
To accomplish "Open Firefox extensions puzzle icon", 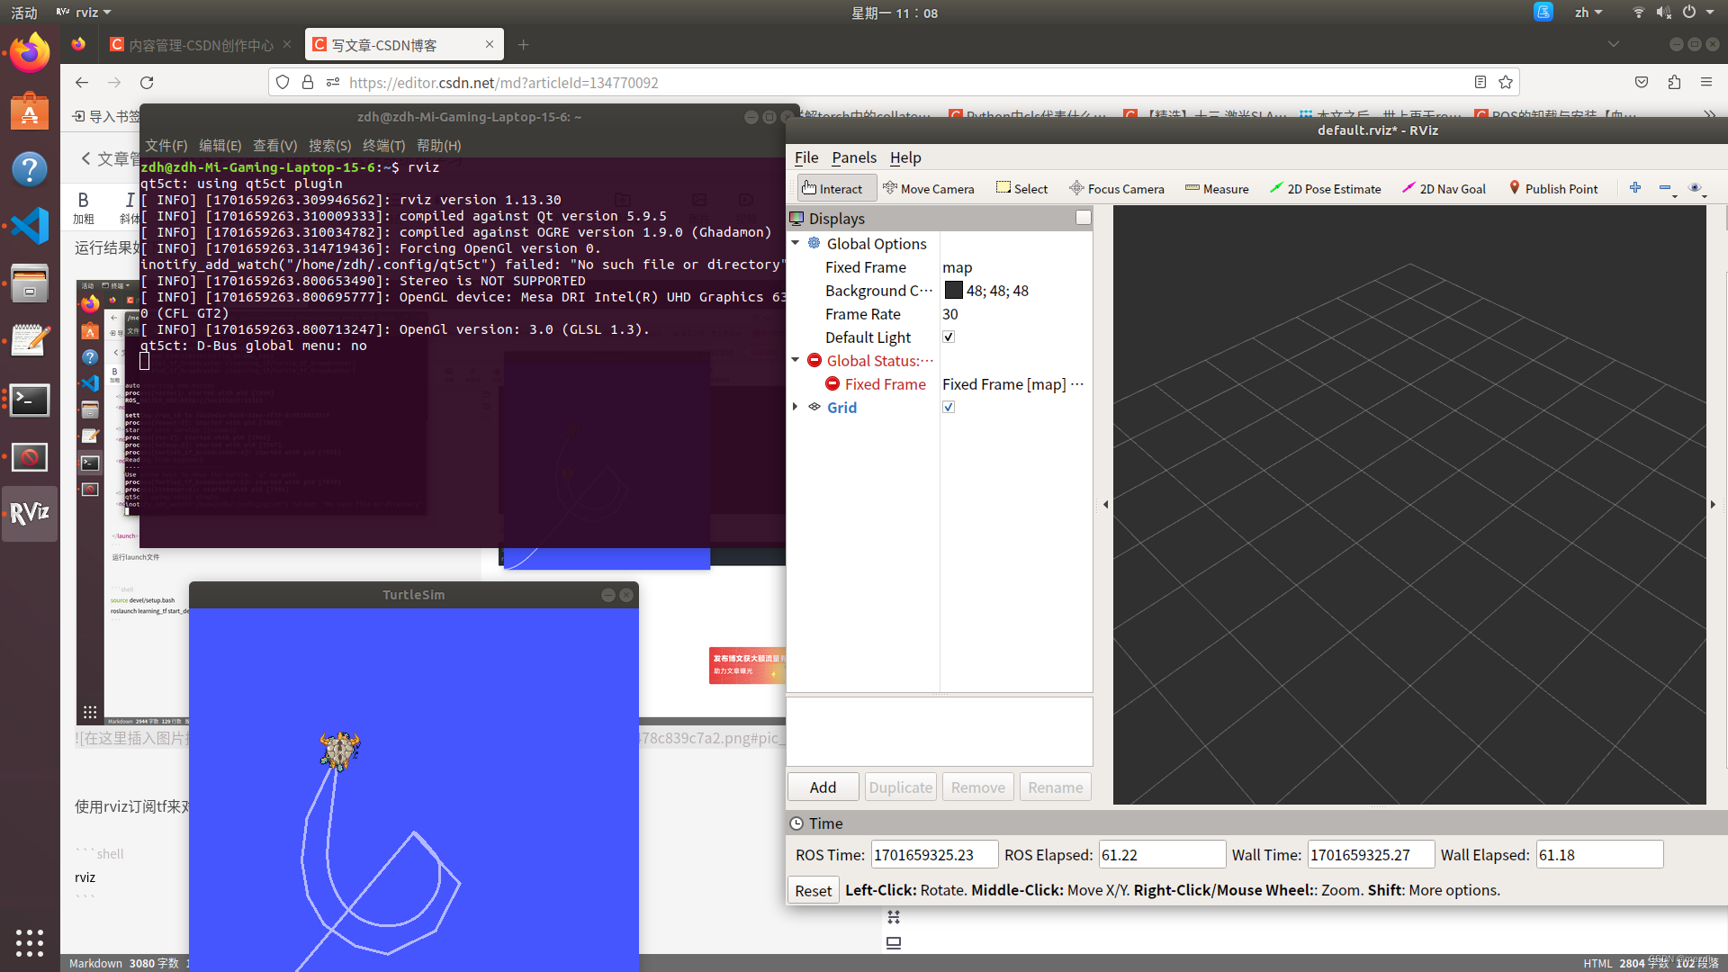I will pos(1674,82).
